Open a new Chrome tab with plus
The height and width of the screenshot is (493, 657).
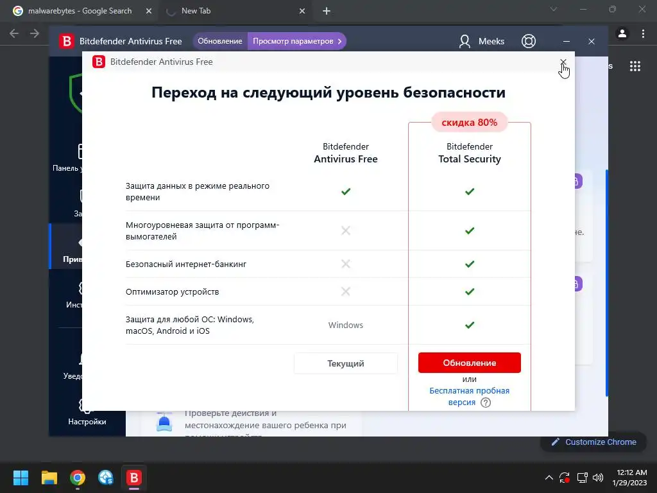click(x=327, y=12)
